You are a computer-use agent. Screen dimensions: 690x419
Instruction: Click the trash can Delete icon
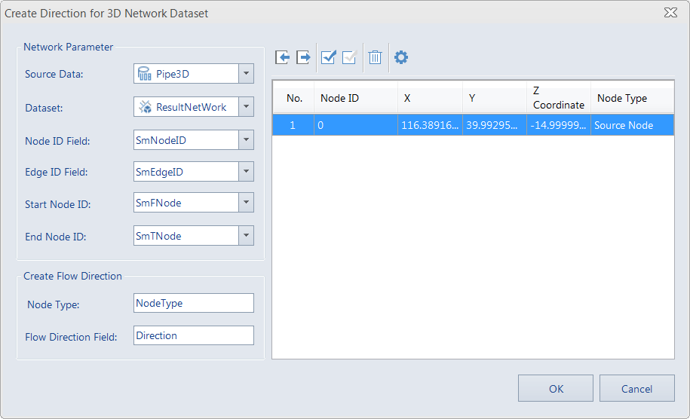375,57
